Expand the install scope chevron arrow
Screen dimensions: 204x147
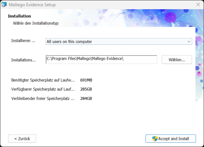click(189, 42)
